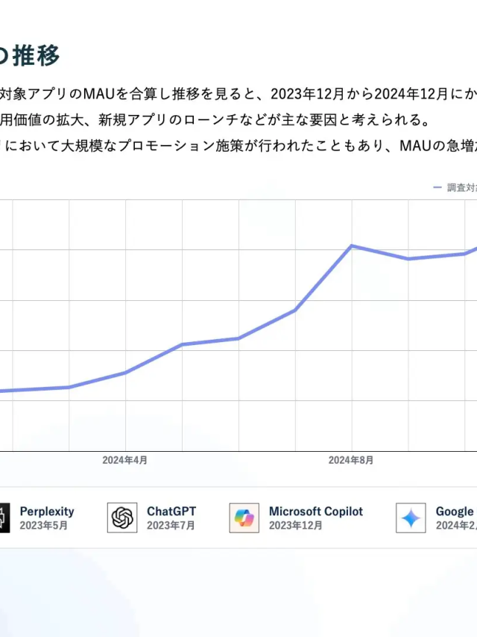
Task: Click the Microsoft Copilot colorful logo
Action: tap(244, 518)
